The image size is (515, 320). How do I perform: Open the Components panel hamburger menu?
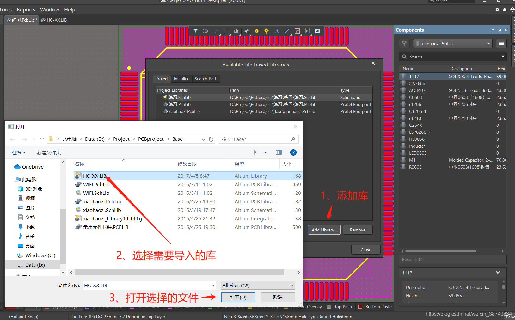501,43
